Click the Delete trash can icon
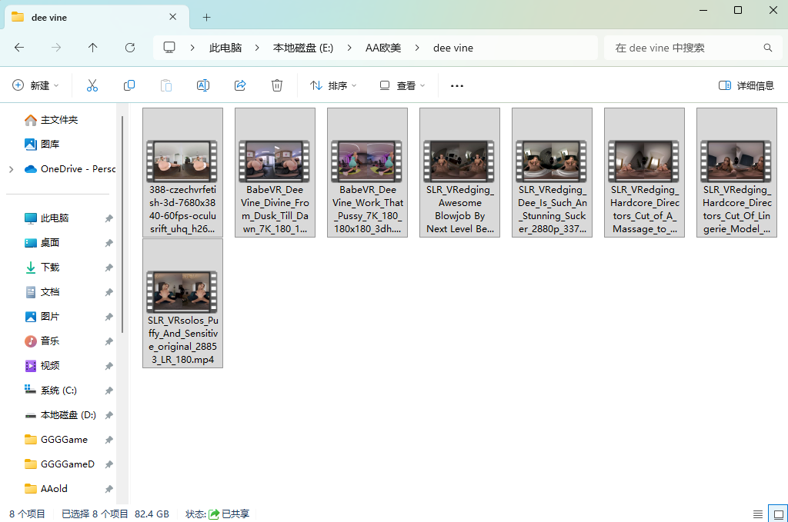Image resolution: width=788 pixels, height=522 pixels. pyautogui.click(x=277, y=85)
